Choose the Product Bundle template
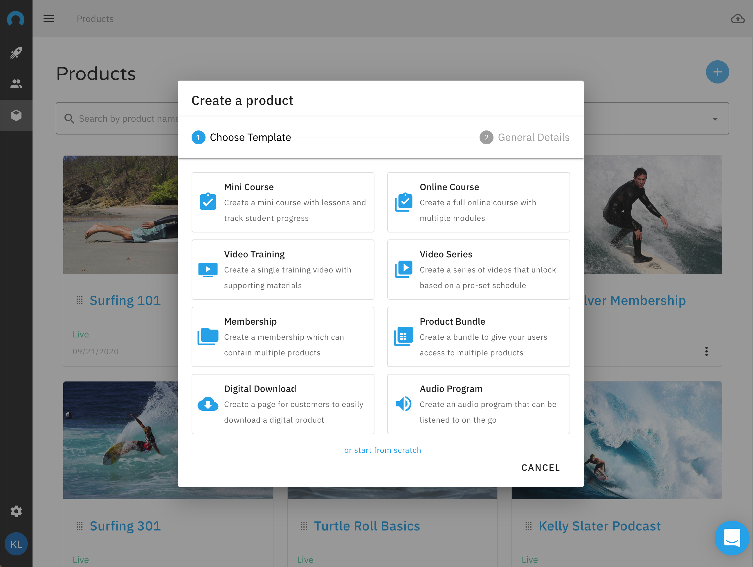Image resolution: width=753 pixels, height=567 pixels. tap(478, 337)
